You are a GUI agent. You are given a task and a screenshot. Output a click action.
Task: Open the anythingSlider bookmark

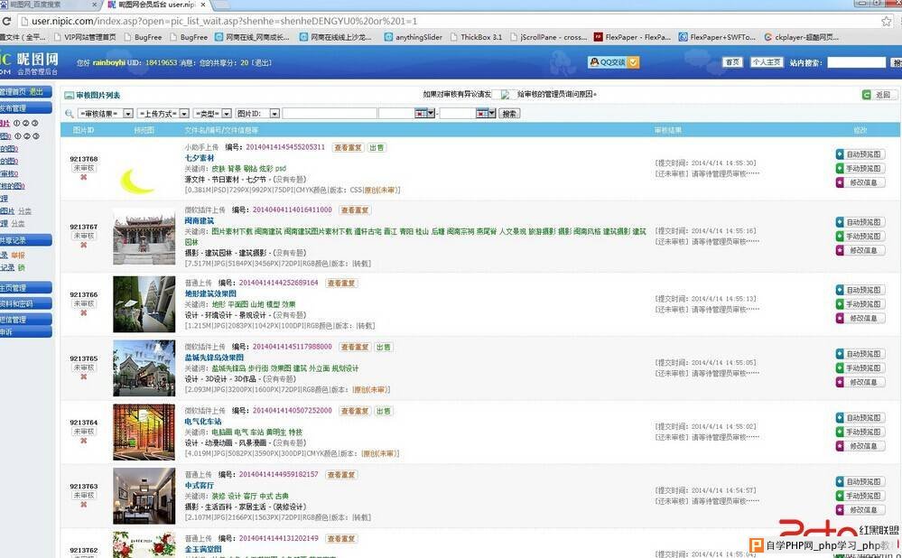(413, 37)
